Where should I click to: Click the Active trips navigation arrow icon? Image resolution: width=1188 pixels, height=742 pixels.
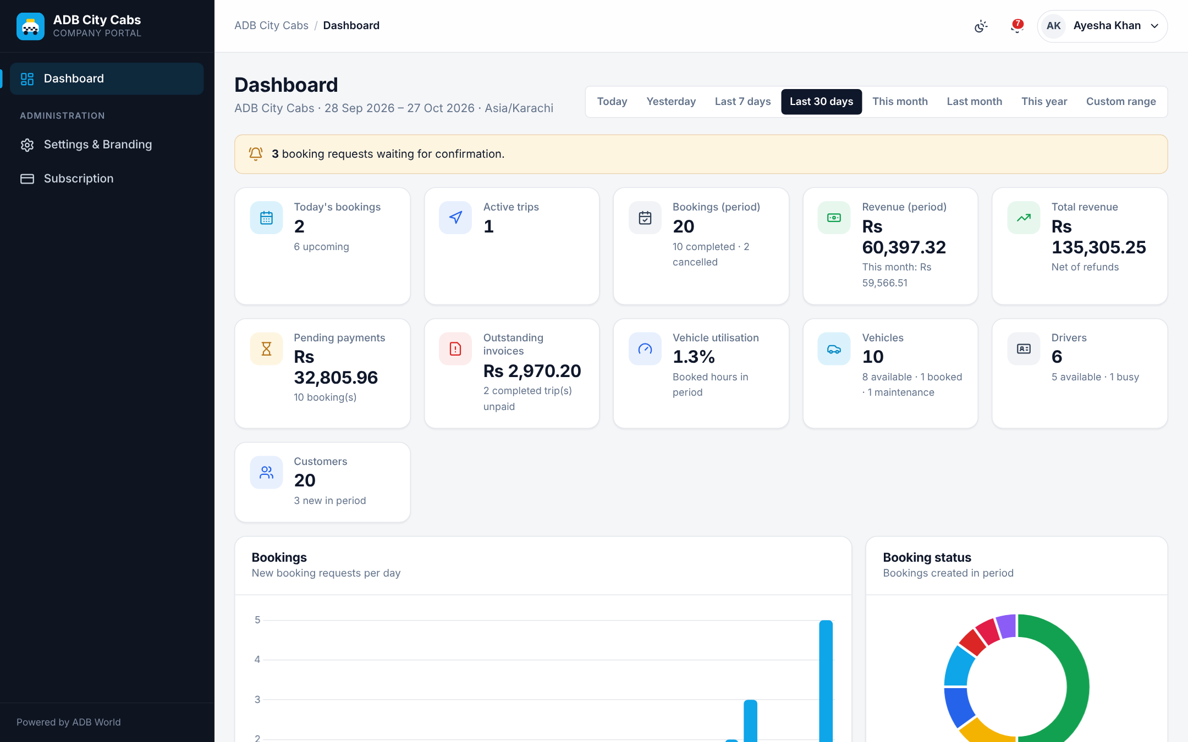(x=455, y=218)
